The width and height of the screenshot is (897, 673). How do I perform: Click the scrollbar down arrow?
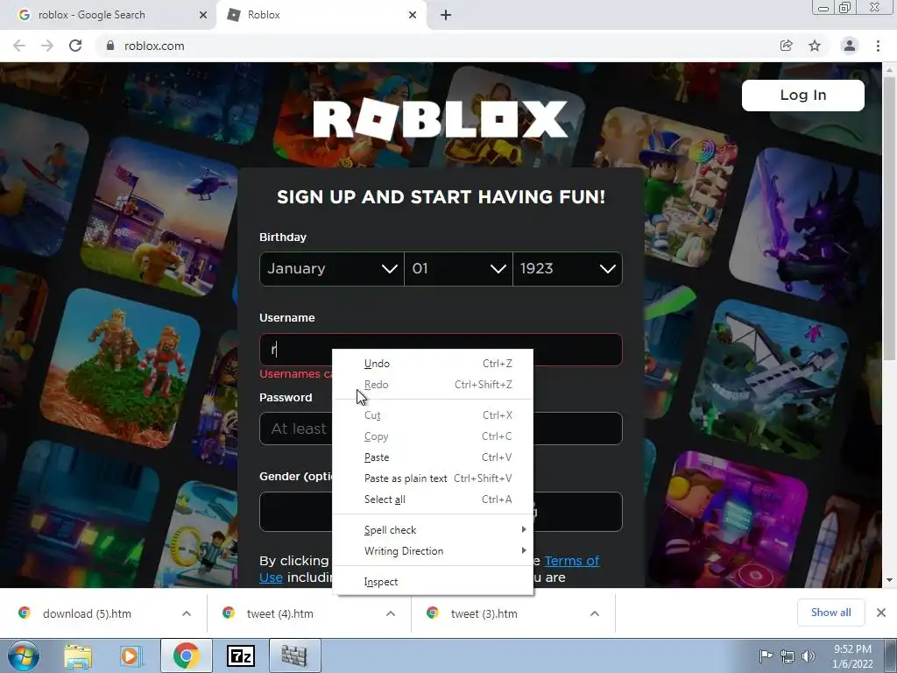(889, 580)
